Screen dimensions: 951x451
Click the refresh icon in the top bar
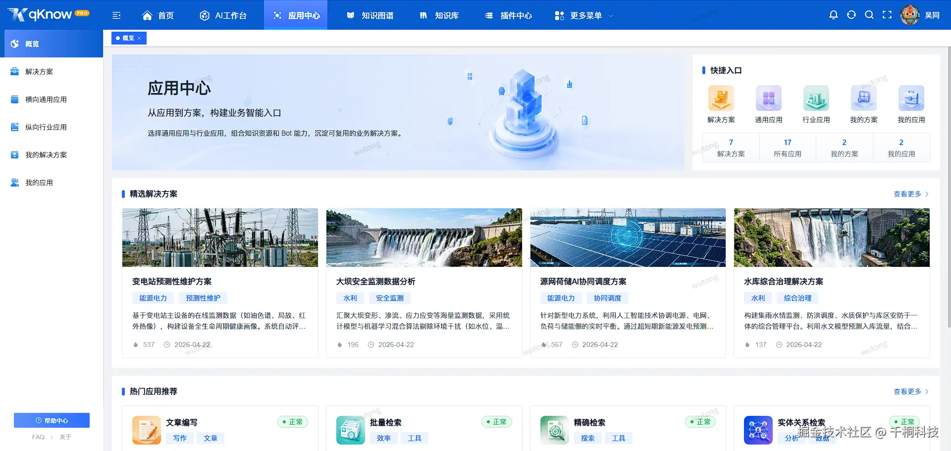[x=851, y=15]
